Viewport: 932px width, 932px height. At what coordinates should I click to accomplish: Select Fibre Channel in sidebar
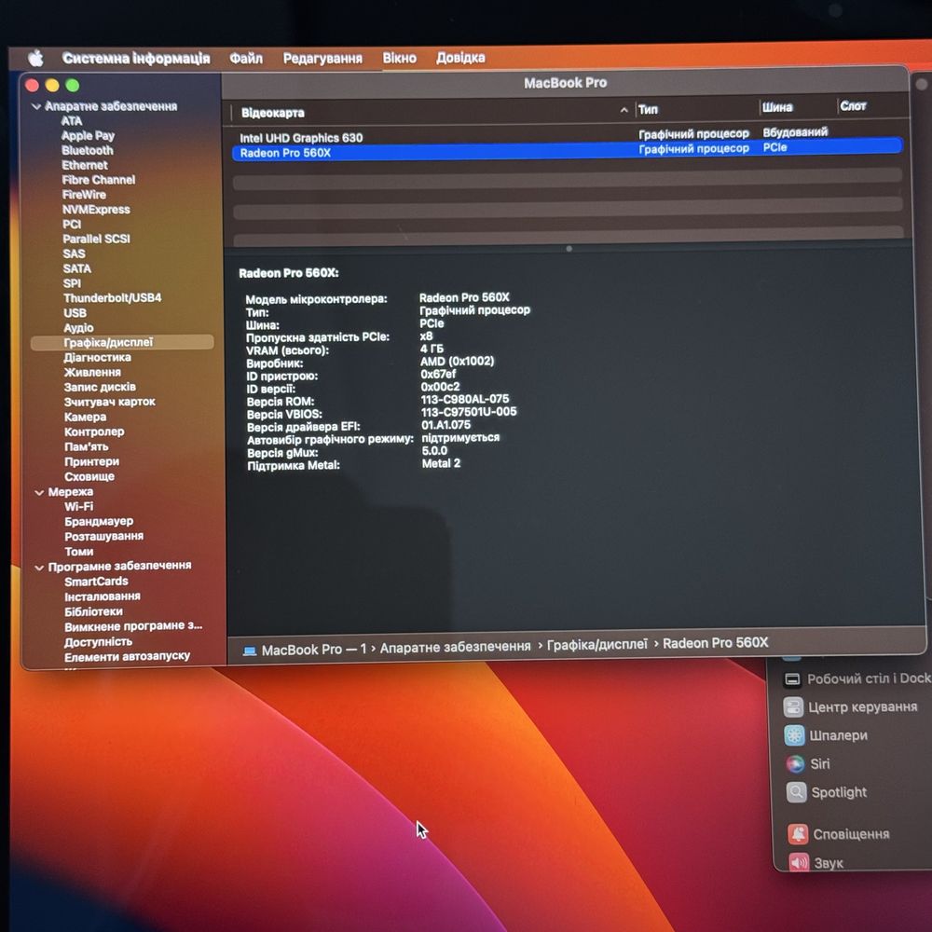pyautogui.click(x=99, y=180)
